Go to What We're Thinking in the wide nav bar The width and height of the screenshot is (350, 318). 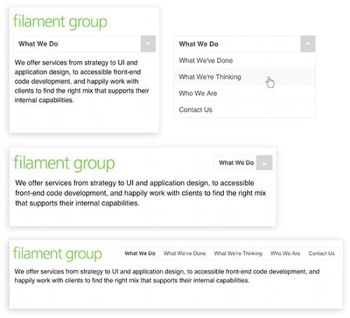(238, 253)
